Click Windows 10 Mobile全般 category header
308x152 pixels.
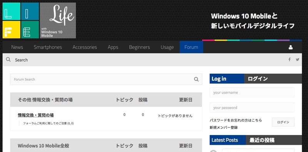(x=44, y=146)
